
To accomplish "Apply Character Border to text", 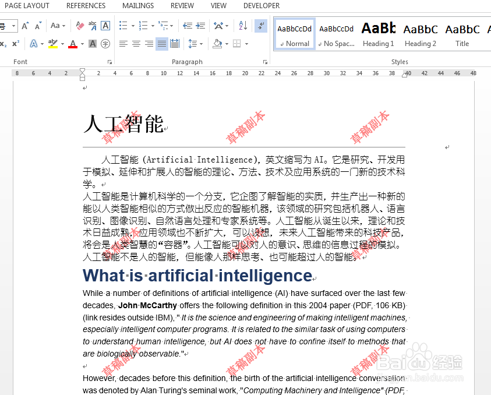I will 105,26.
